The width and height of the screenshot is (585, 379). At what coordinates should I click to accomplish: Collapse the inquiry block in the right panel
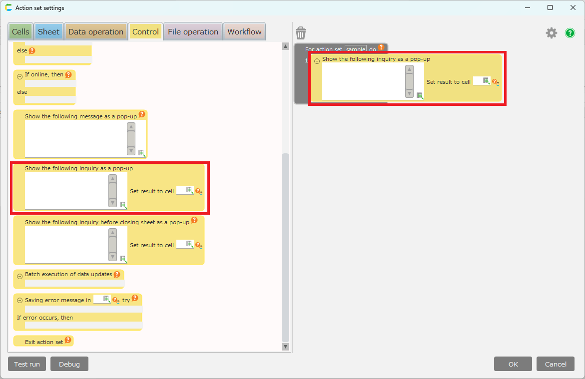[317, 61]
